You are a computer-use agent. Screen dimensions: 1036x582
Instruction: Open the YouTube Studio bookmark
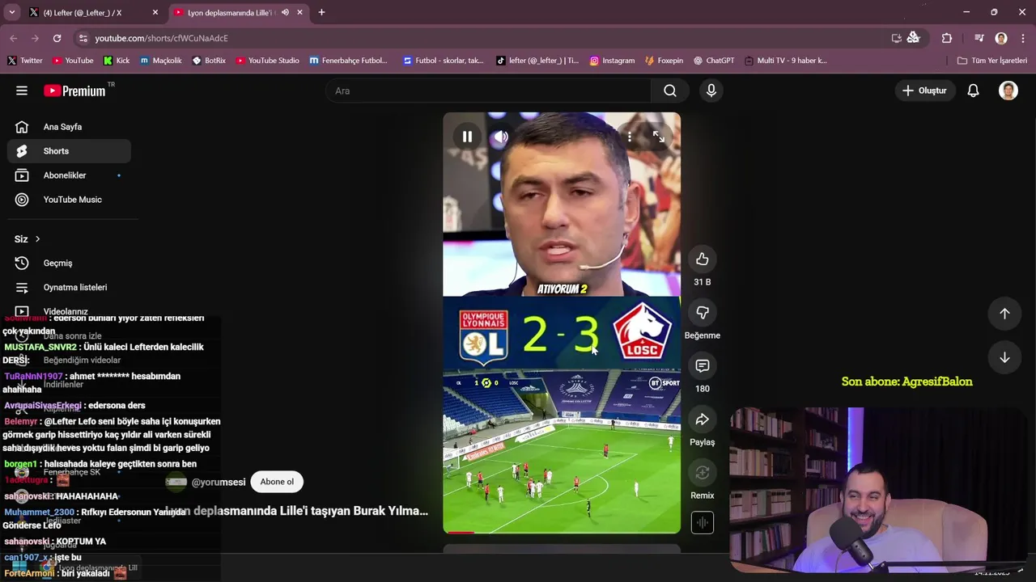(267, 61)
